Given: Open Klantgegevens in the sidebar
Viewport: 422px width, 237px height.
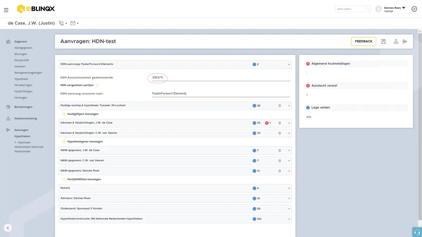Looking at the screenshot, I should tap(24, 48).
